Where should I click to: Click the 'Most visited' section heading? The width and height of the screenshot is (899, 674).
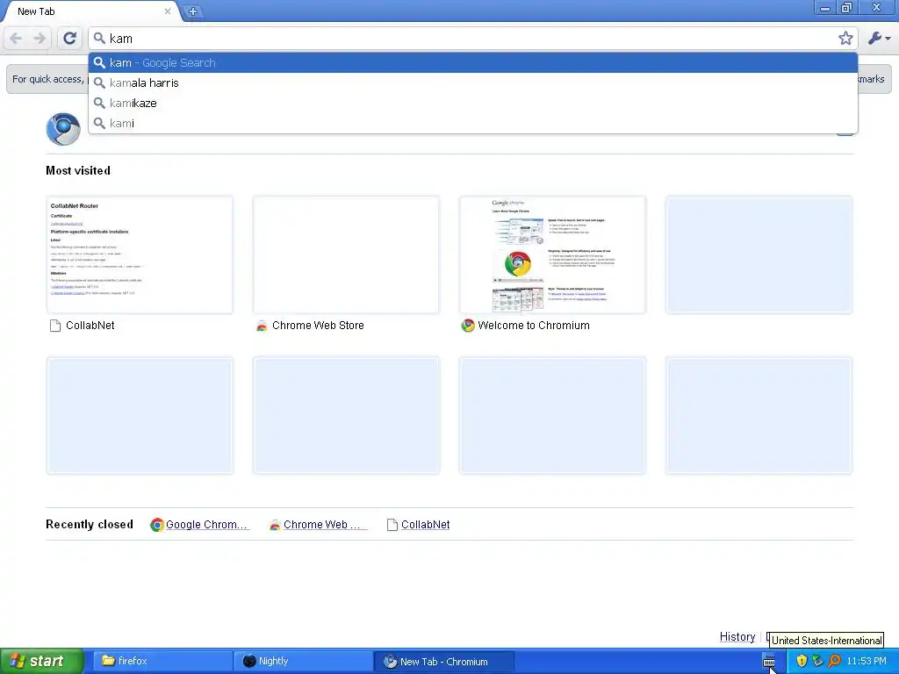click(x=78, y=171)
